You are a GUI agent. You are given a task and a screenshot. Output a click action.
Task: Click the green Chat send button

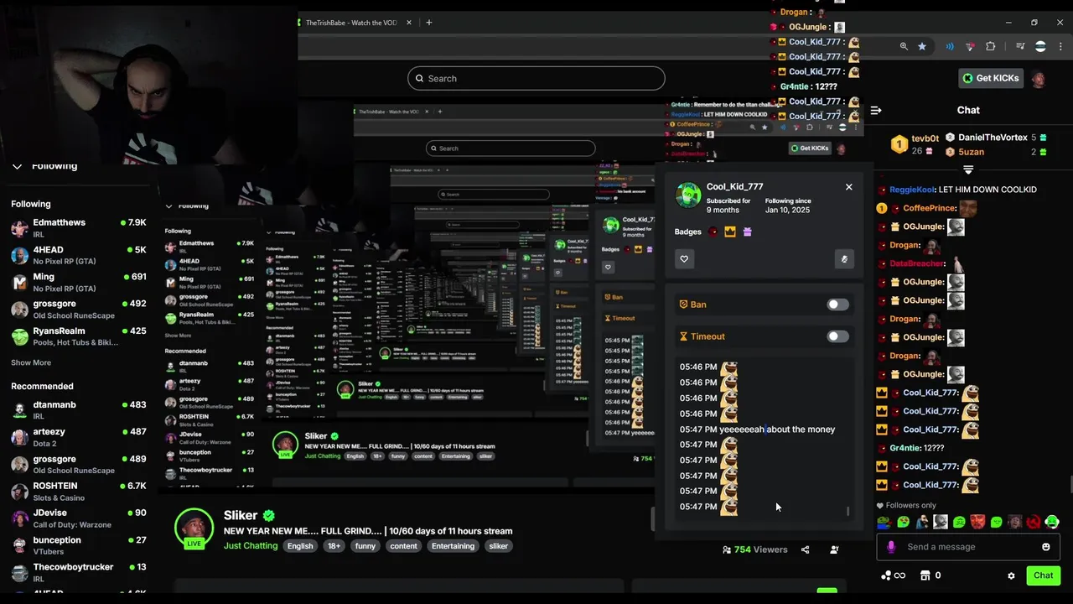[1043, 575]
